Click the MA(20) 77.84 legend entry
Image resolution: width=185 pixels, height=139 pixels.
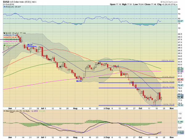pyautogui.click(x=10, y=35)
